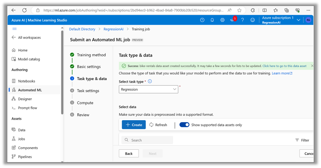The height and width of the screenshot is (168, 321).
Task: Refresh the data asset list
Action: (158, 125)
